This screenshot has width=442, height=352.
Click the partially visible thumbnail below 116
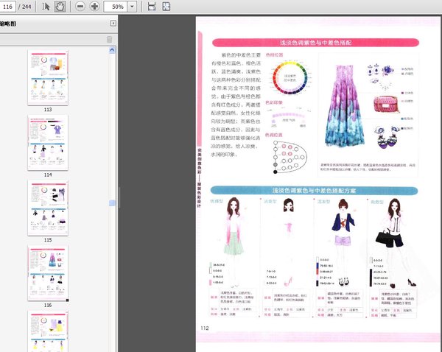coord(48,331)
